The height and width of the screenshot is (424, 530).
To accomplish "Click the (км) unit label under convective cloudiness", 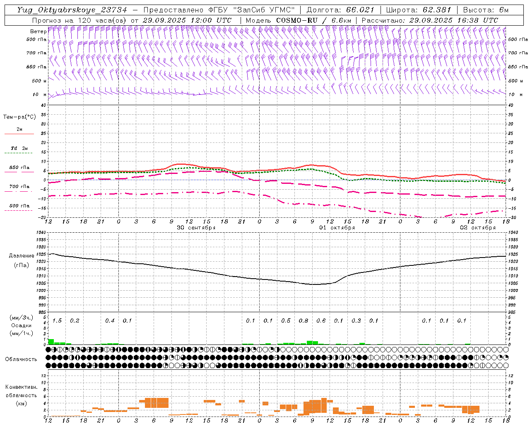I will click(22, 403).
